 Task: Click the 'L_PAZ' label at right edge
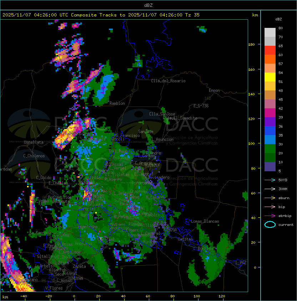point(241,263)
